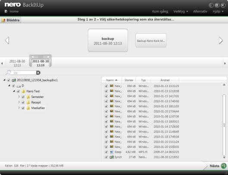The width and height of the screenshot is (228, 175).
Task: Click image icon of file dated 2010-01-13 17:49:30
Action: pyautogui.click(x=112, y=101)
